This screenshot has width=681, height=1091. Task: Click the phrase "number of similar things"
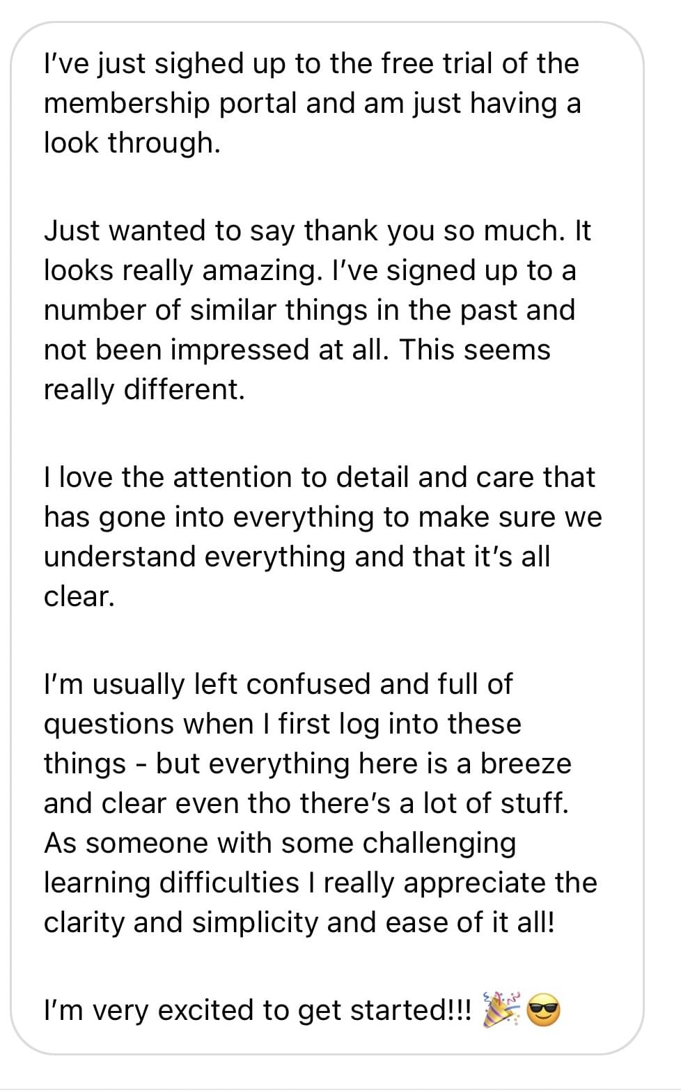point(205,310)
